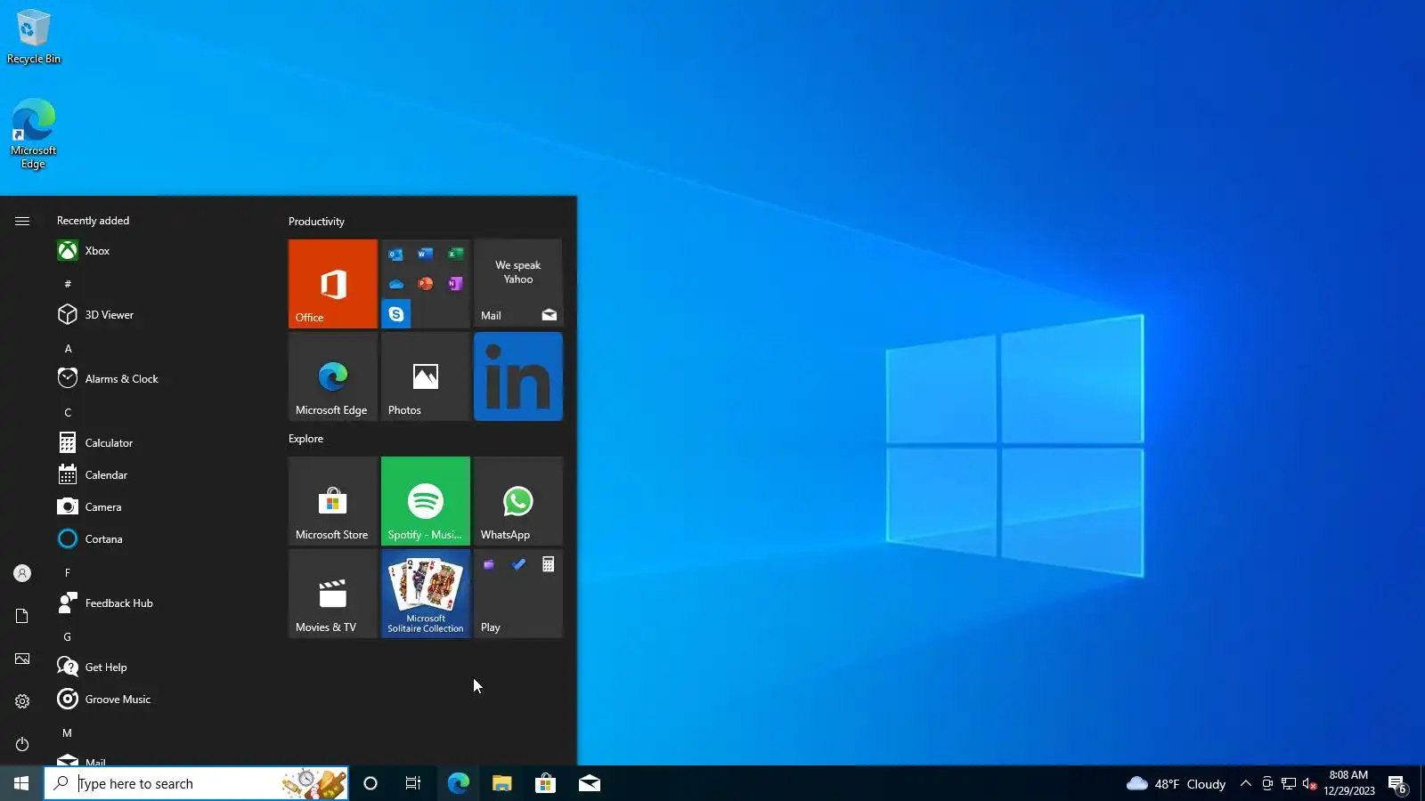Jump using the 'G' letter header
Viewport: 1425px width, 801px height.
point(68,636)
